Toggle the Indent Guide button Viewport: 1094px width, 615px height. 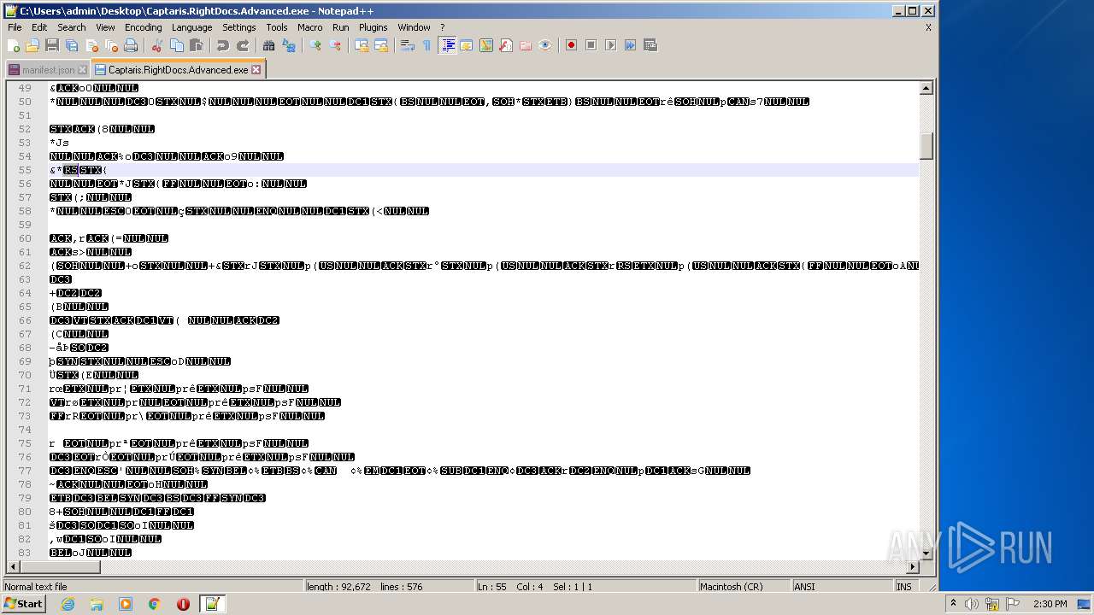pyautogui.click(x=447, y=45)
